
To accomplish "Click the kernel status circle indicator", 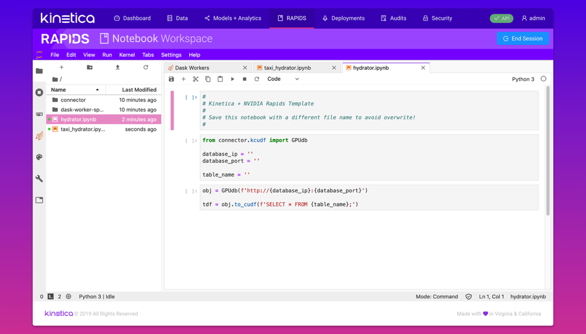I will click(543, 79).
